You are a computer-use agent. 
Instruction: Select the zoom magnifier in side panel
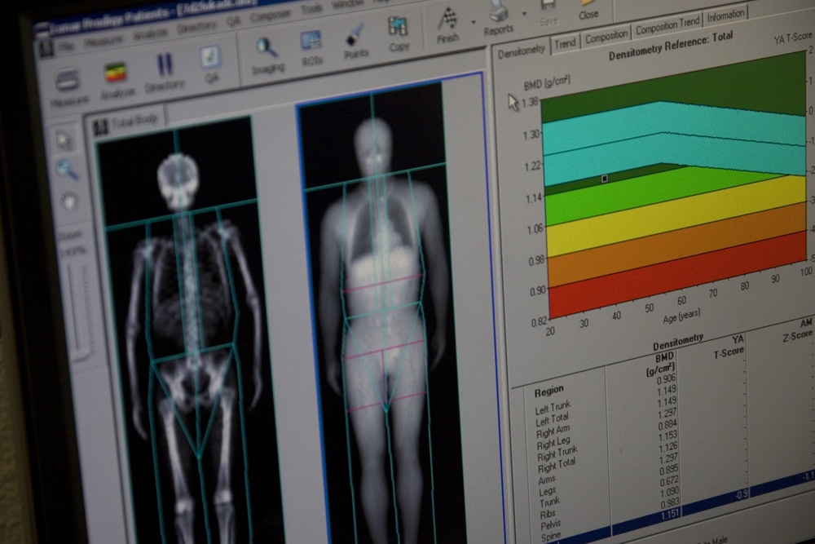pos(66,170)
